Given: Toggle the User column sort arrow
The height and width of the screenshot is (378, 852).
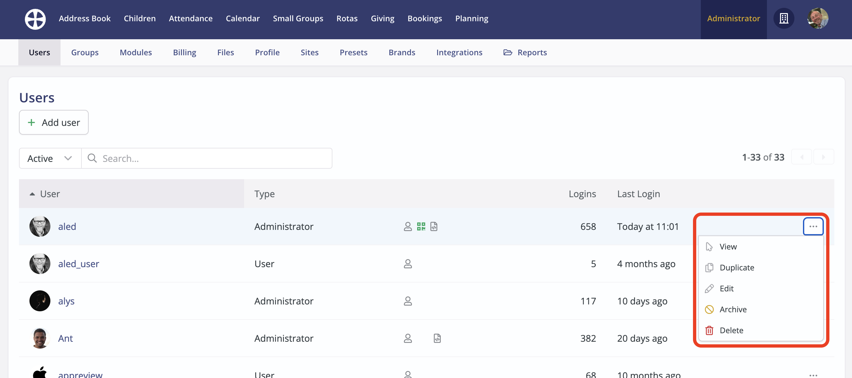Looking at the screenshot, I should click(x=32, y=194).
